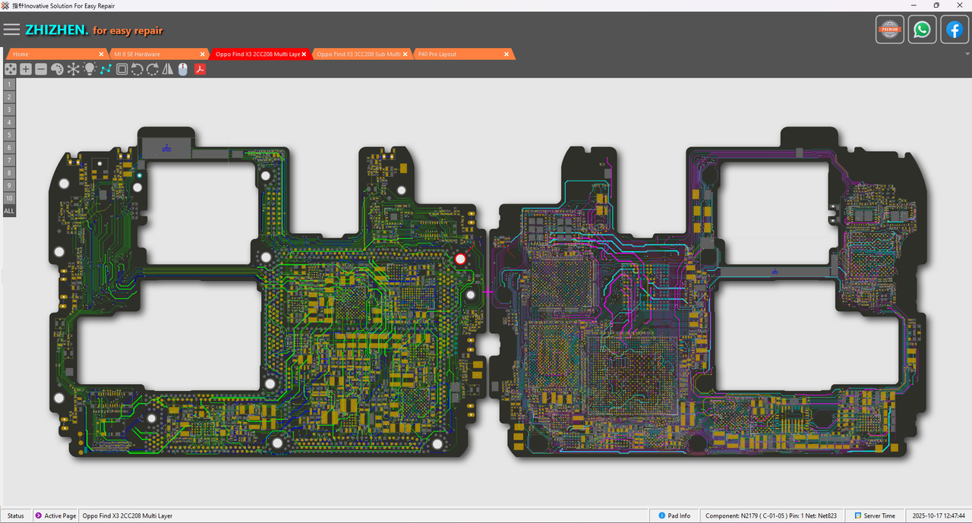Viewport: 972px width, 523px height.
Task: Toggle layer 1 button
Action: 9,84
